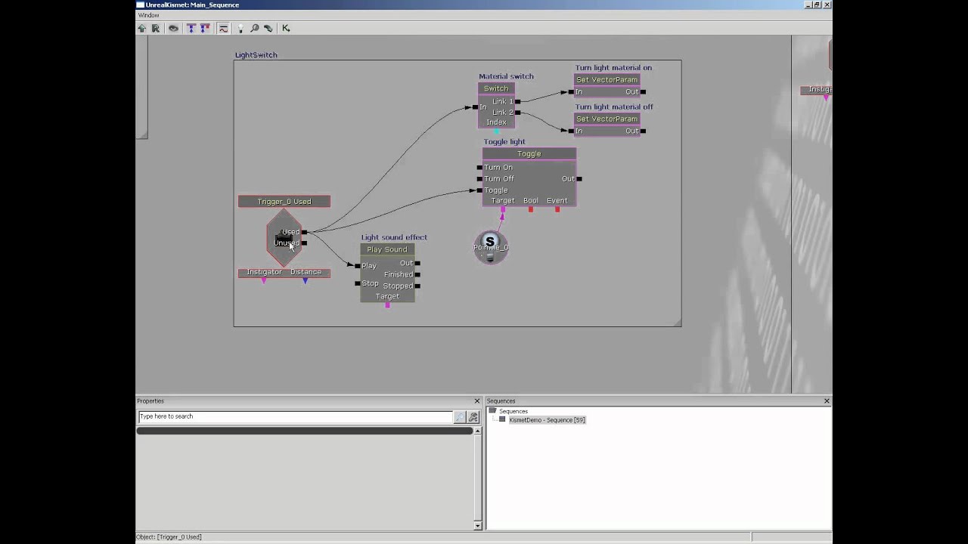The image size is (968, 544).
Task: Click the Unused output connector on trigger
Action: coord(305,243)
